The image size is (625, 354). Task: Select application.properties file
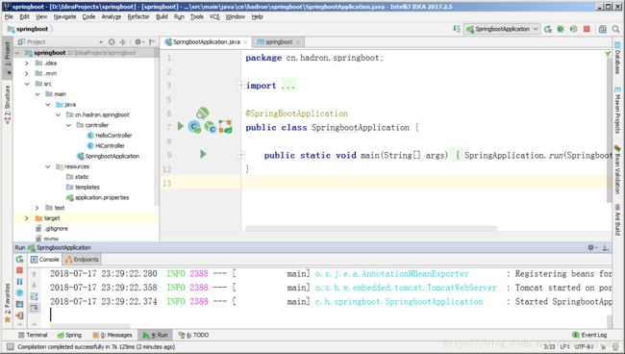point(98,198)
